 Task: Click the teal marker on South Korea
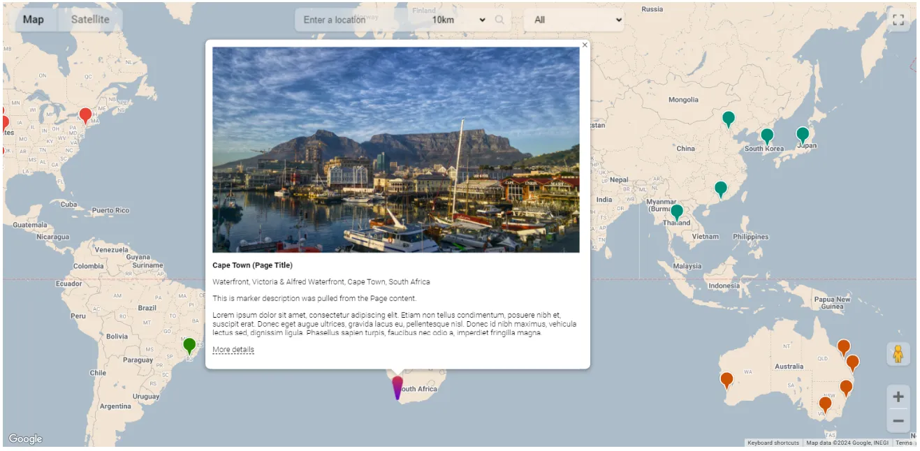pyautogui.click(x=767, y=135)
